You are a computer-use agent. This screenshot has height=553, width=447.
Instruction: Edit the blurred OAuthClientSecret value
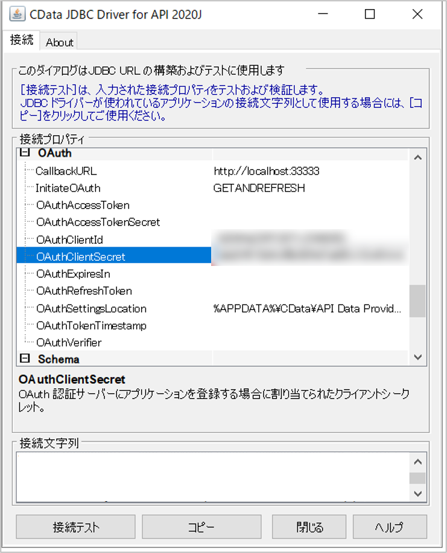point(311,255)
